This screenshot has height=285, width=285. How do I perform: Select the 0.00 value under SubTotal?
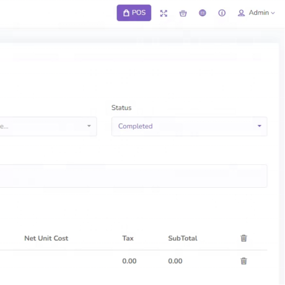(x=175, y=261)
